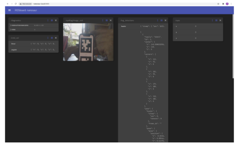
Task: Open the browser profile avatar
Action: tap(227, 4)
